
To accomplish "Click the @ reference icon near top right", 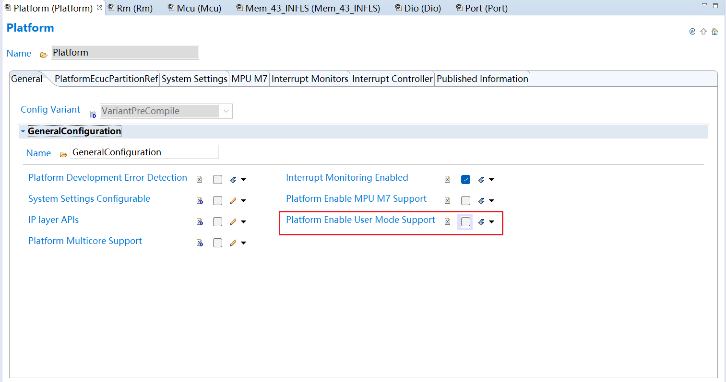I will coord(692,31).
